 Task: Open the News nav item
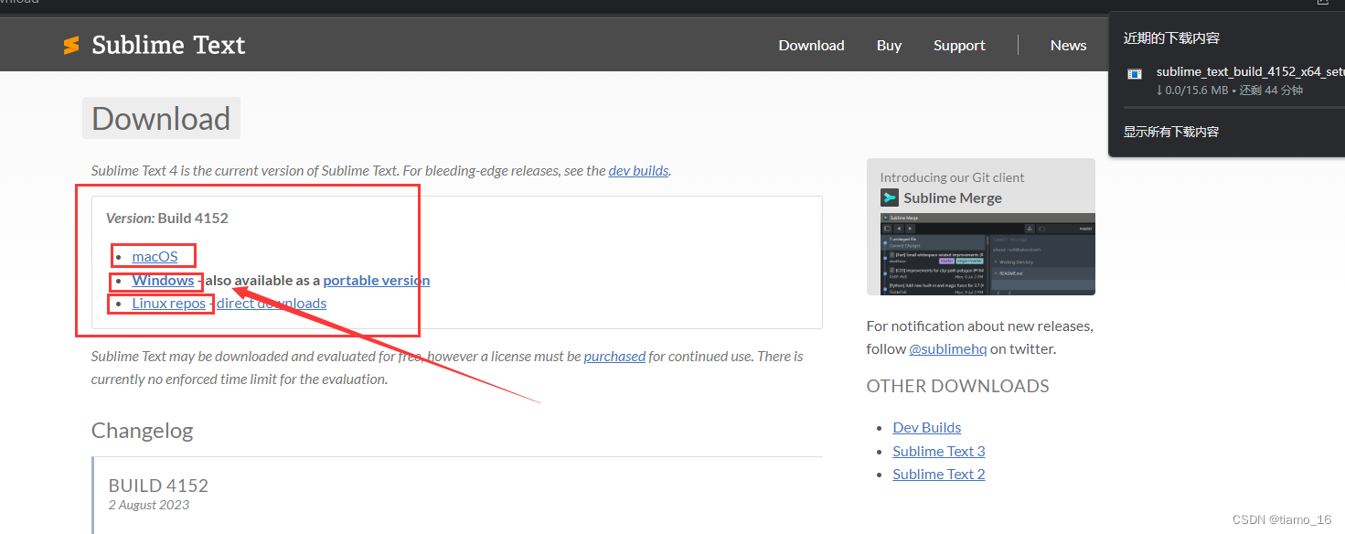click(1068, 45)
